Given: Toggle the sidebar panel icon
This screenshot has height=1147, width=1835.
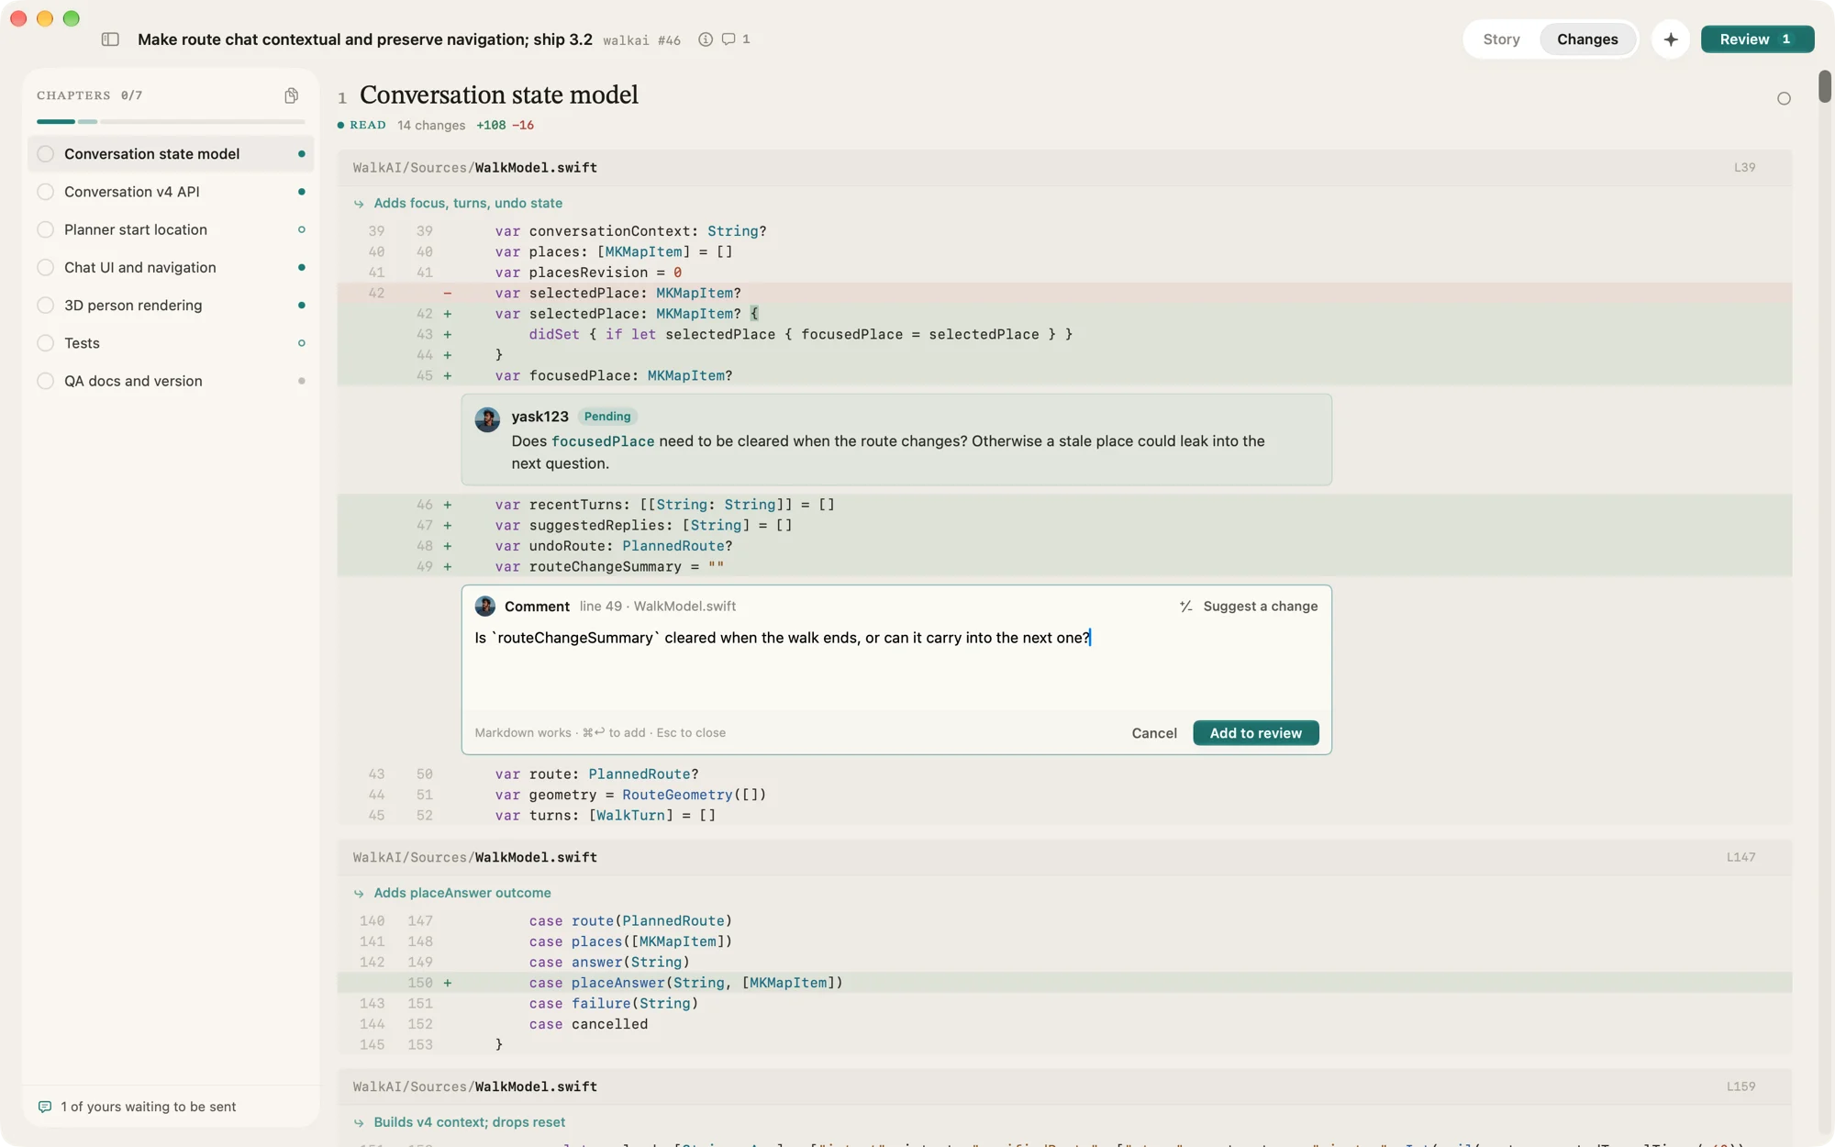Looking at the screenshot, I should (x=110, y=39).
